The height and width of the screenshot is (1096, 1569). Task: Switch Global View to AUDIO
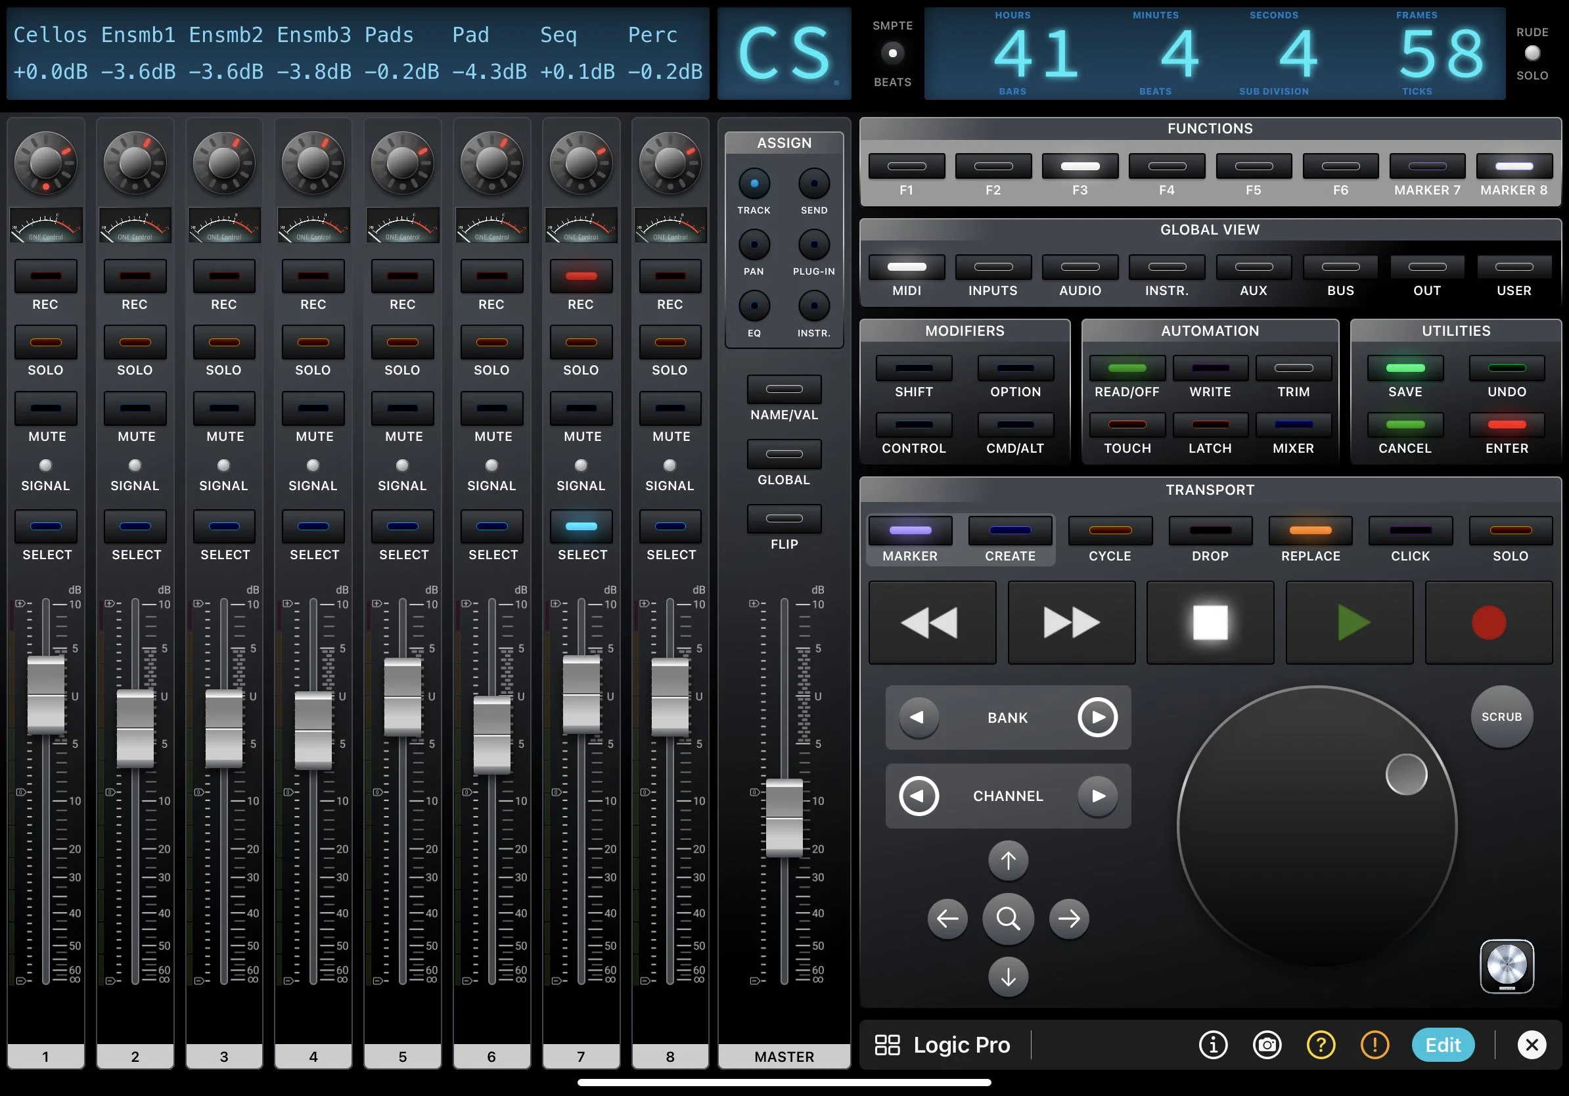point(1079,268)
